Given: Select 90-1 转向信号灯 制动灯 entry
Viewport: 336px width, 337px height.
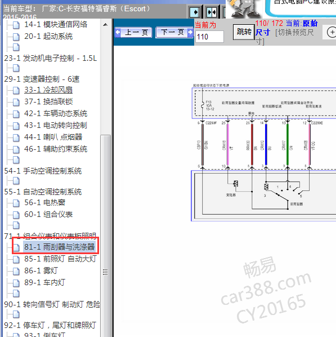Looking at the screenshot, I should pos(52,304).
